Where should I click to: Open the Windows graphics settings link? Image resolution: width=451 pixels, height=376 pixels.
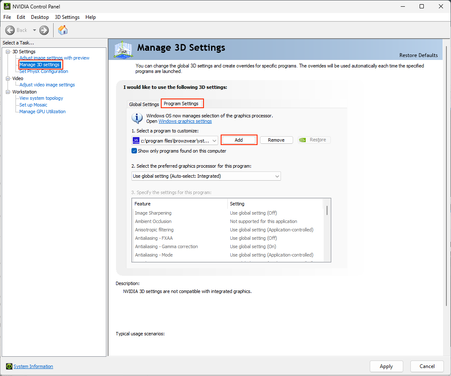click(185, 121)
